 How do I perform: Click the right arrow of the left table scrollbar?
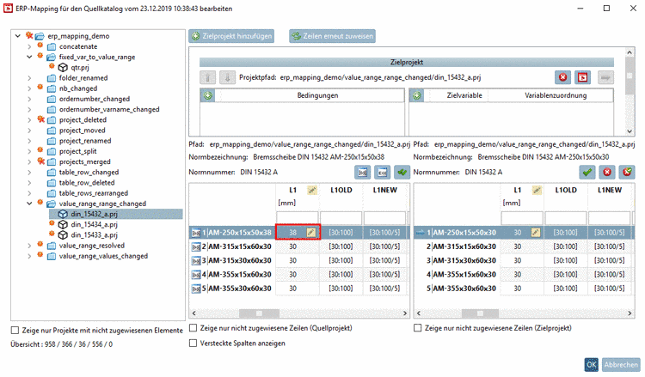point(405,313)
